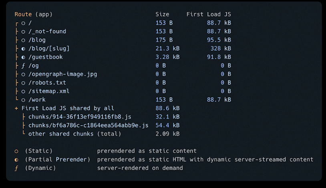
Task: Click the Route (app) column header
Action: tap(33, 14)
